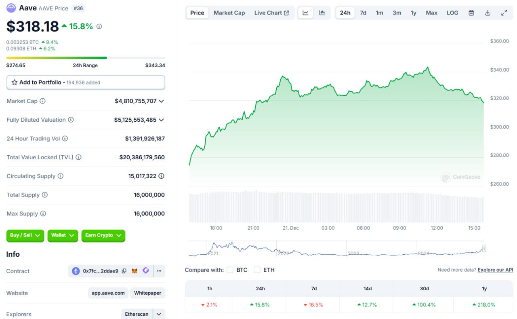Viewport: 517px width, 319px height.
Task: Select 7d time range
Action: (363, 13)
